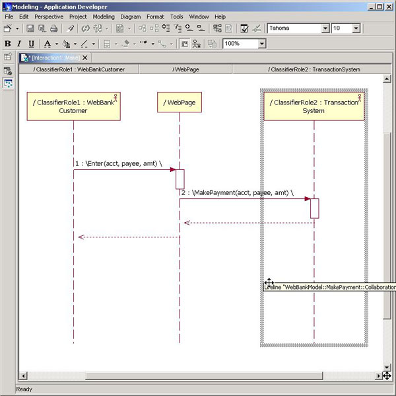The height and width of the screenshot is (396, 396).
Task: Open the Tools menu
Action: (176, 17)
